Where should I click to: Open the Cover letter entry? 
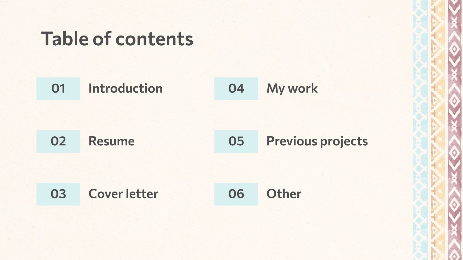point(123,194)
